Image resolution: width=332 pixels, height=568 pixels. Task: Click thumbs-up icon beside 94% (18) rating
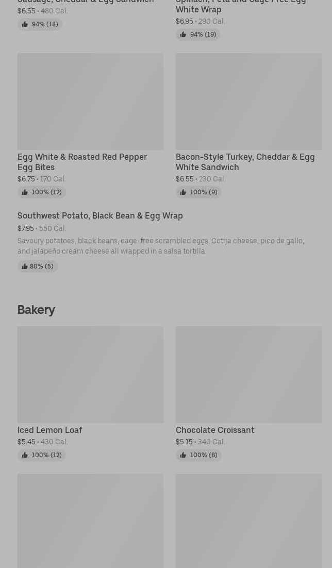pyautogui.click(x=25, y=24)
